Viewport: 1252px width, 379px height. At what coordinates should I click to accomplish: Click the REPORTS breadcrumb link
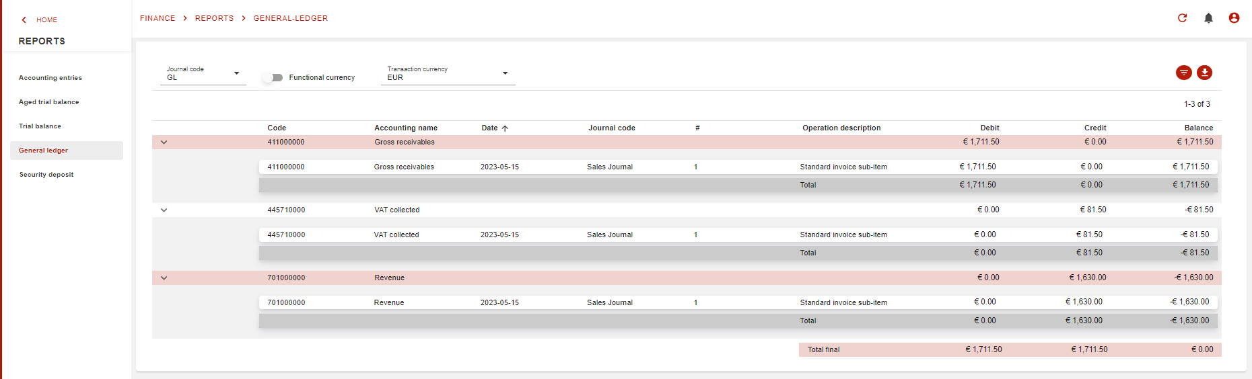tap(214, 18)
